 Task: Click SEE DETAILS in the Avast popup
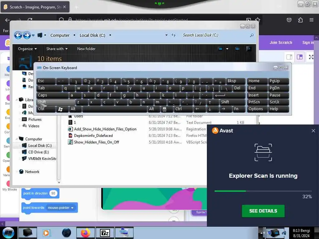point(263,211)
